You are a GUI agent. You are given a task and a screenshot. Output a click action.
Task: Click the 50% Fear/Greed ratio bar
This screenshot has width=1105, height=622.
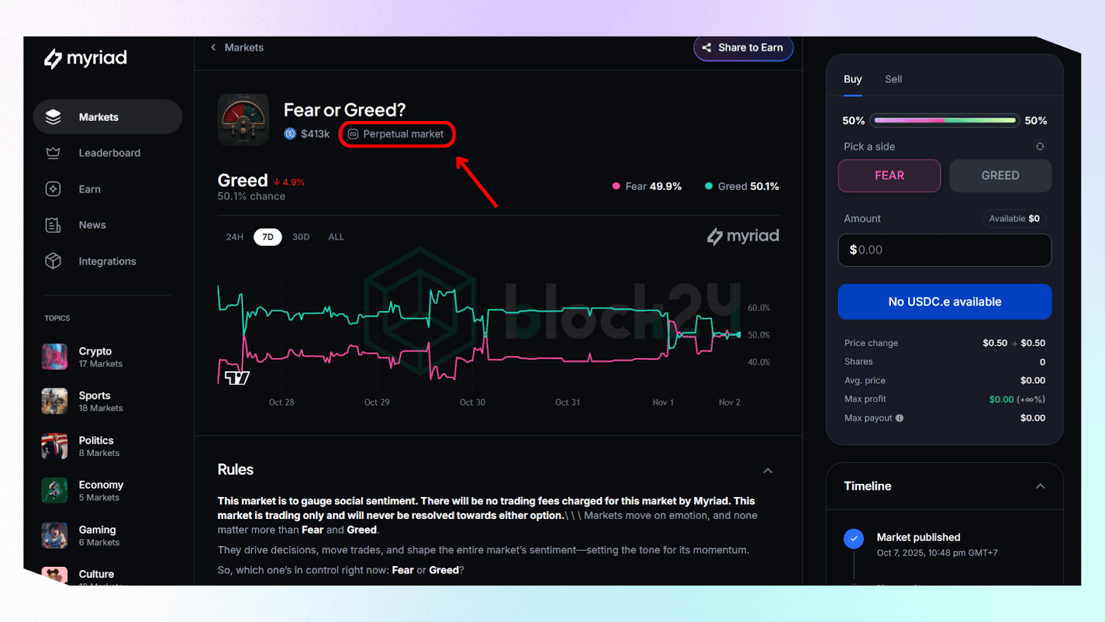click(944, 120)
